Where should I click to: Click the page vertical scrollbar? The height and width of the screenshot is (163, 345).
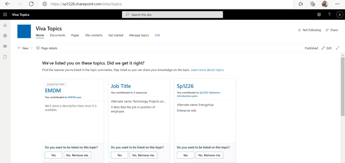click(343, 86)
